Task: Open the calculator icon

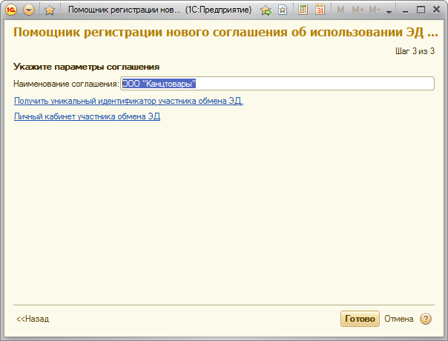Action: coord(303,10)
